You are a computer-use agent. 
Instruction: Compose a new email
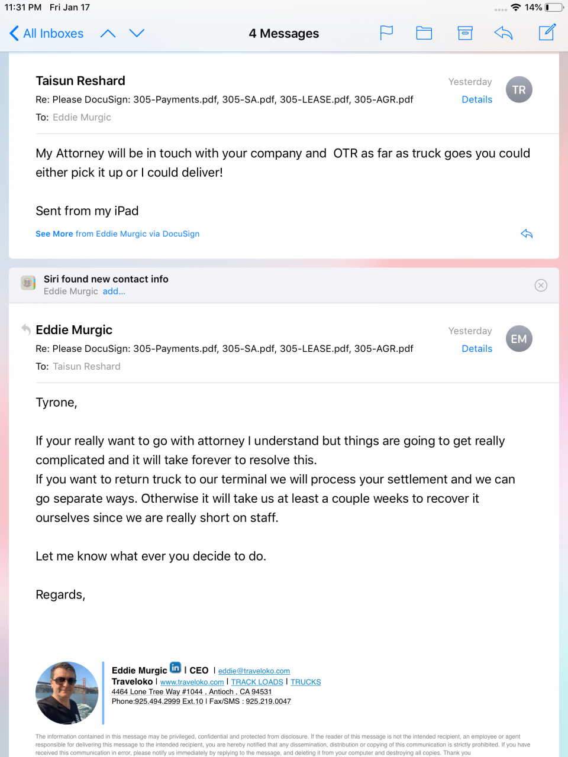(x=547, y=33)
